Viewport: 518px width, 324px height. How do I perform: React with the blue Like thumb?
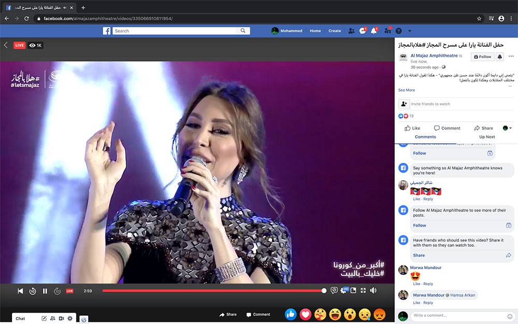291,315
